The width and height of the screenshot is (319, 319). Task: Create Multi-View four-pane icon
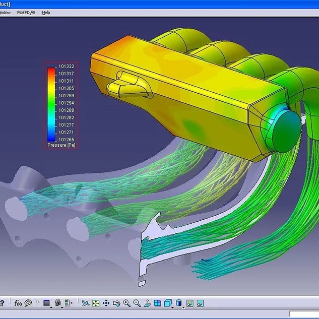click(x=157, y=303)
